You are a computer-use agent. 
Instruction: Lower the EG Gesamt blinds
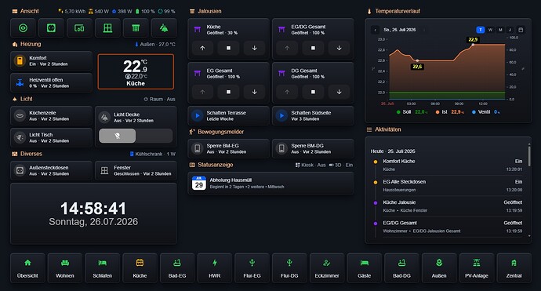pos(254,92)
